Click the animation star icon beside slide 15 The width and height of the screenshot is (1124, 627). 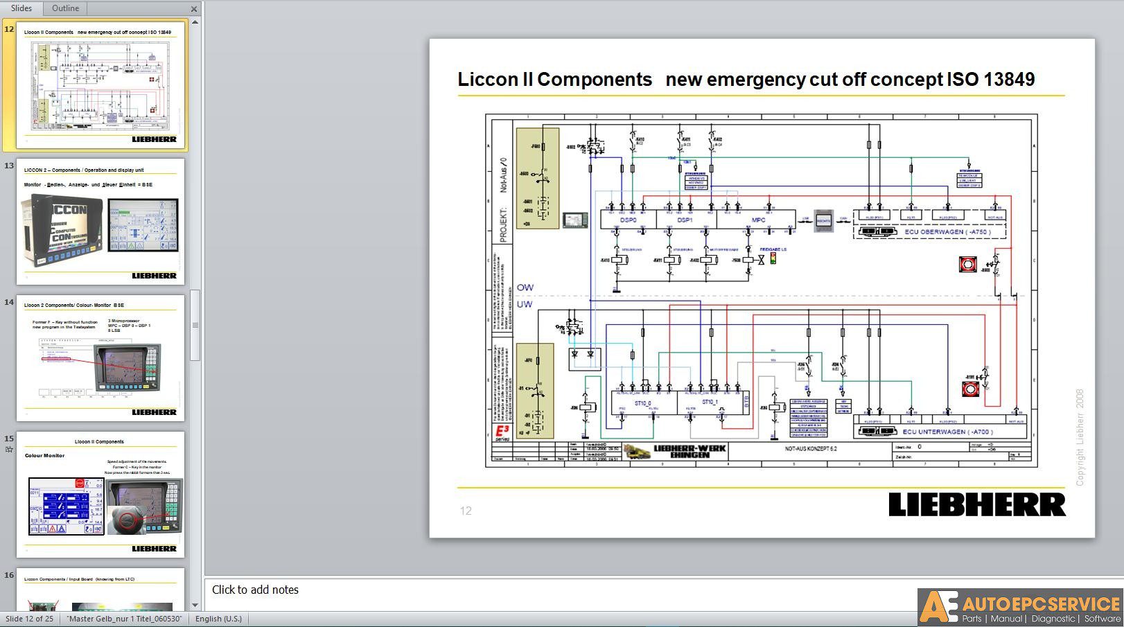click(x=8, y=449)
